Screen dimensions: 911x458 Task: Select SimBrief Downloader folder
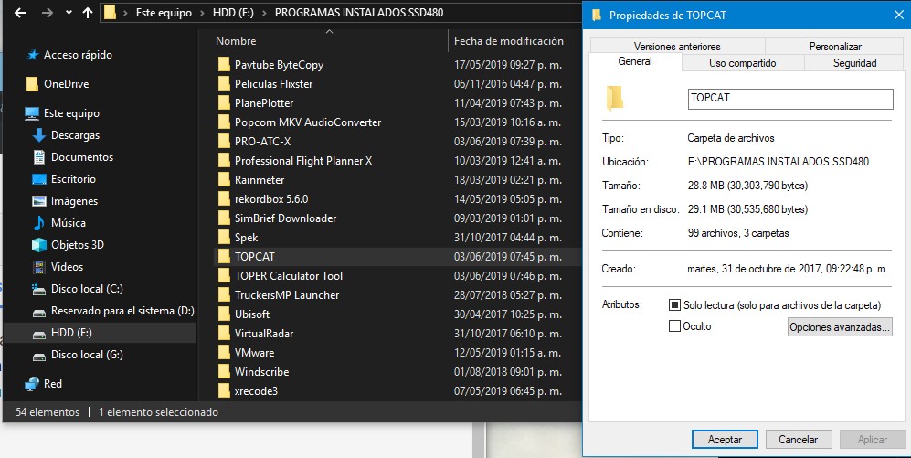tap(285, 218)
